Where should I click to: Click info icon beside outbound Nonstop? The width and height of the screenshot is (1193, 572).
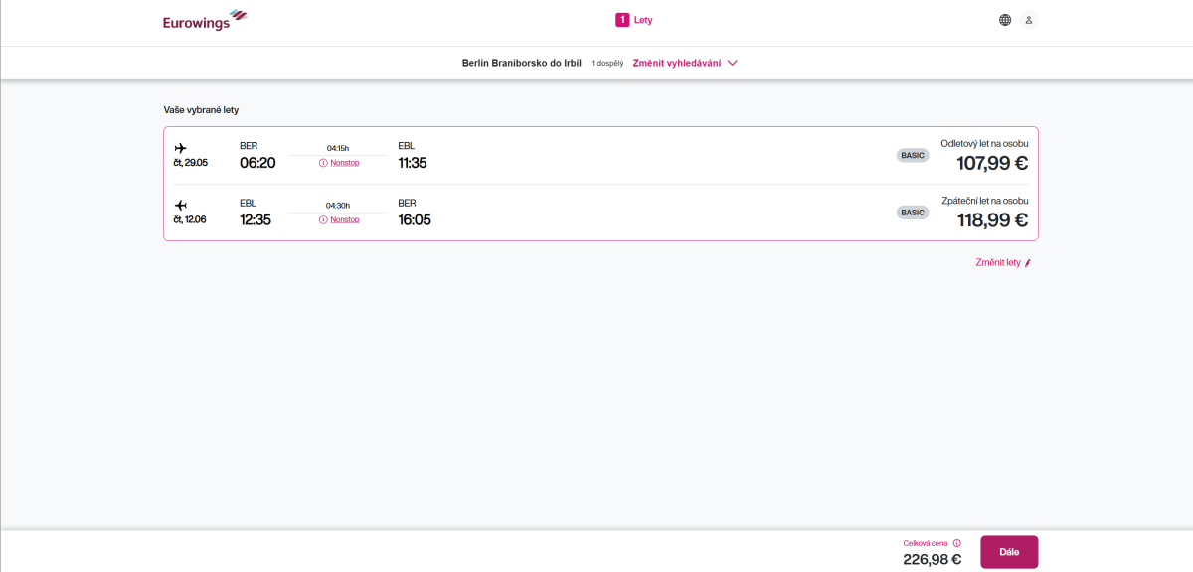(x=323, y=163)
